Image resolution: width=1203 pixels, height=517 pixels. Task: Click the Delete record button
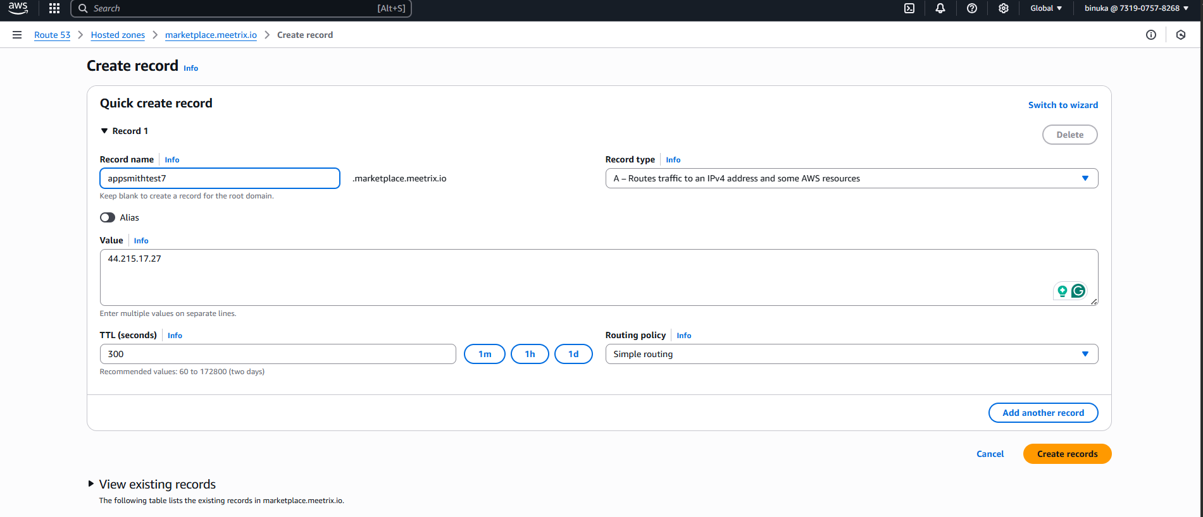(x=1069, y=135)
